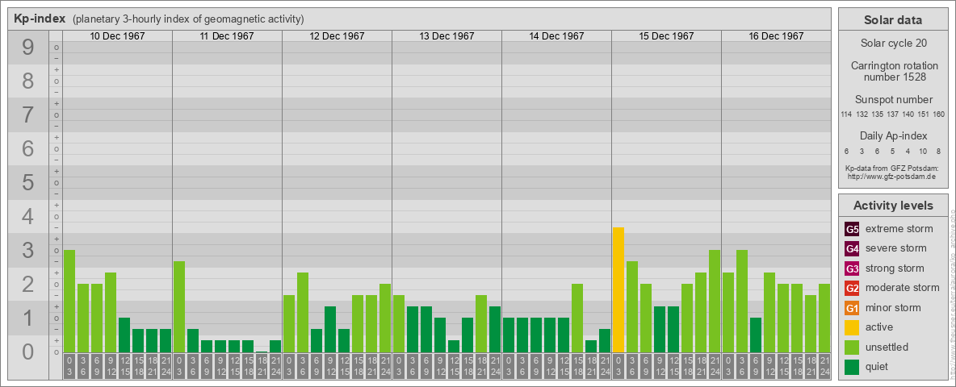Click the 'Sunspot number' label
The height and width of the screenshot is (387, 956).
pos(893,100)
